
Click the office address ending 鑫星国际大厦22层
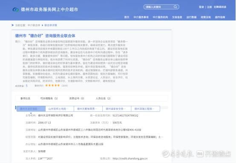point(71,144)
